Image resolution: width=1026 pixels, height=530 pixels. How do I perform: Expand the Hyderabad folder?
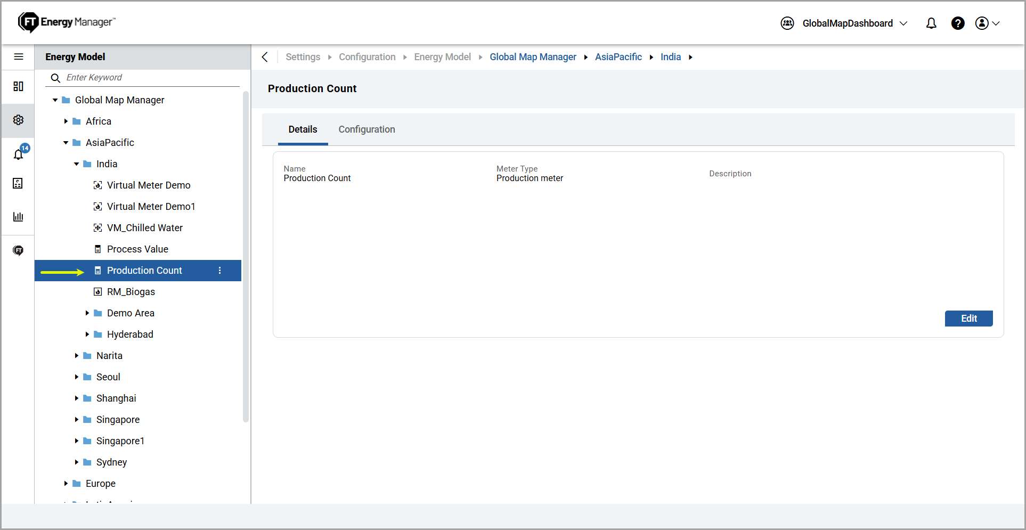point(87,335)
